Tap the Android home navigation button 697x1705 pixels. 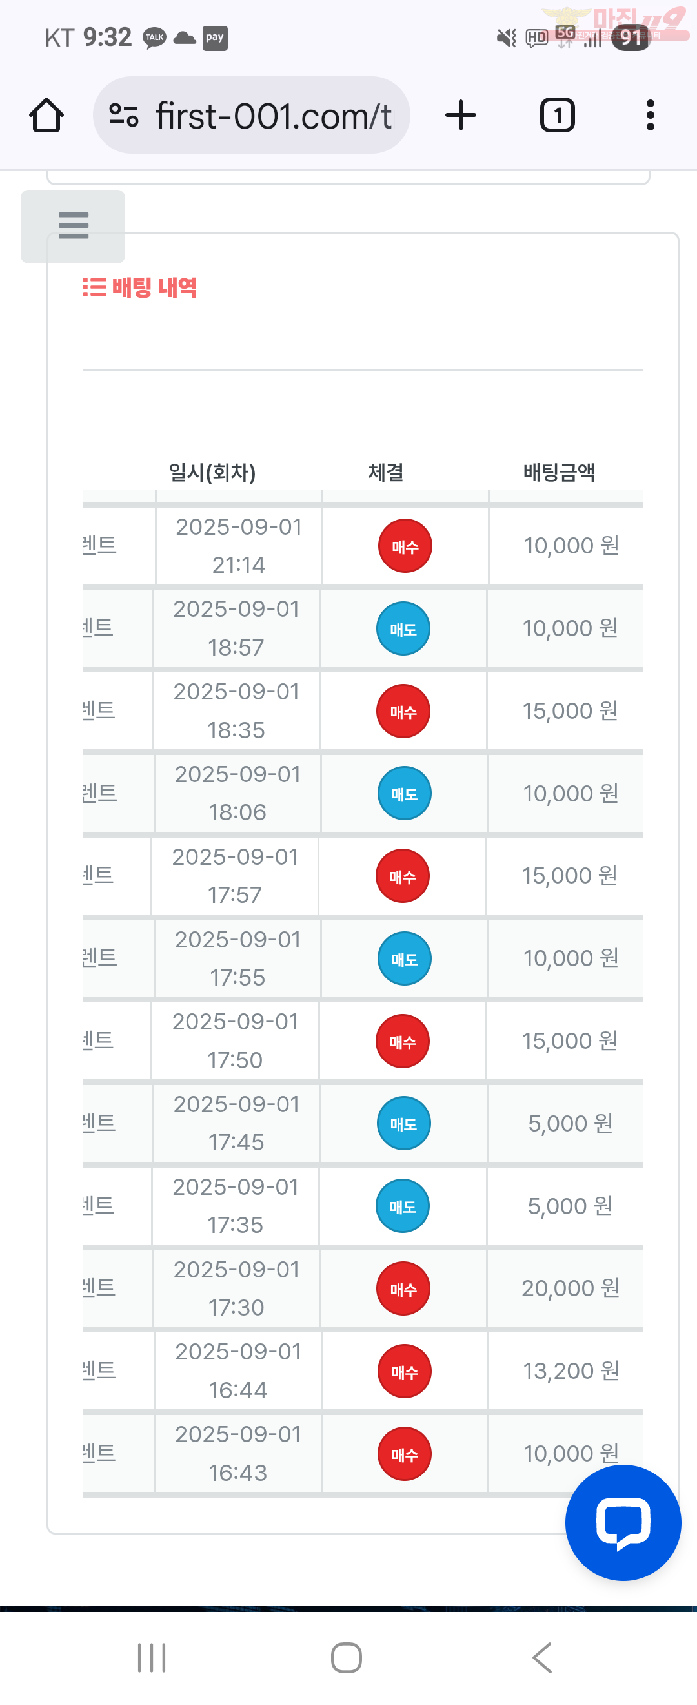(x=347, y=1657)
